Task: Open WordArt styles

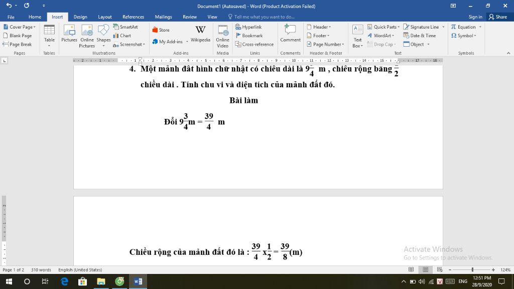Action: coord(380,36)
